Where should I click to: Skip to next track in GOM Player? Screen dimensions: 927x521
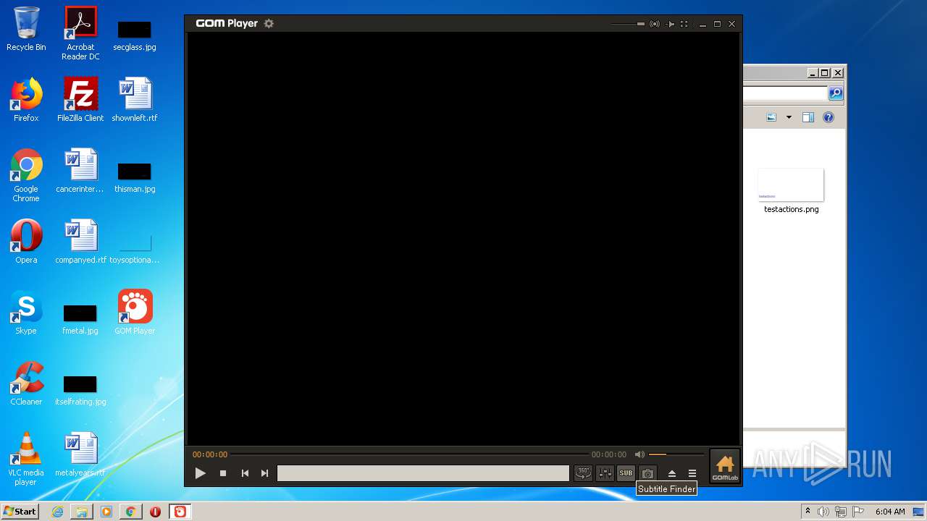(x=264, y=473)
